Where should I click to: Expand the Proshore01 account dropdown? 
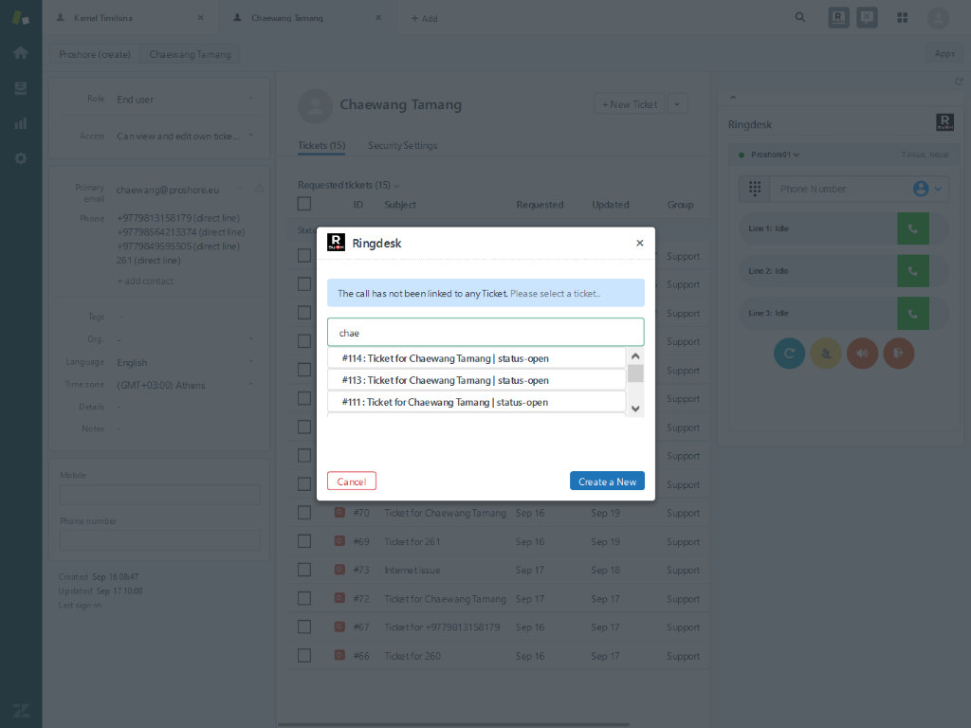[x=775, y=155]
